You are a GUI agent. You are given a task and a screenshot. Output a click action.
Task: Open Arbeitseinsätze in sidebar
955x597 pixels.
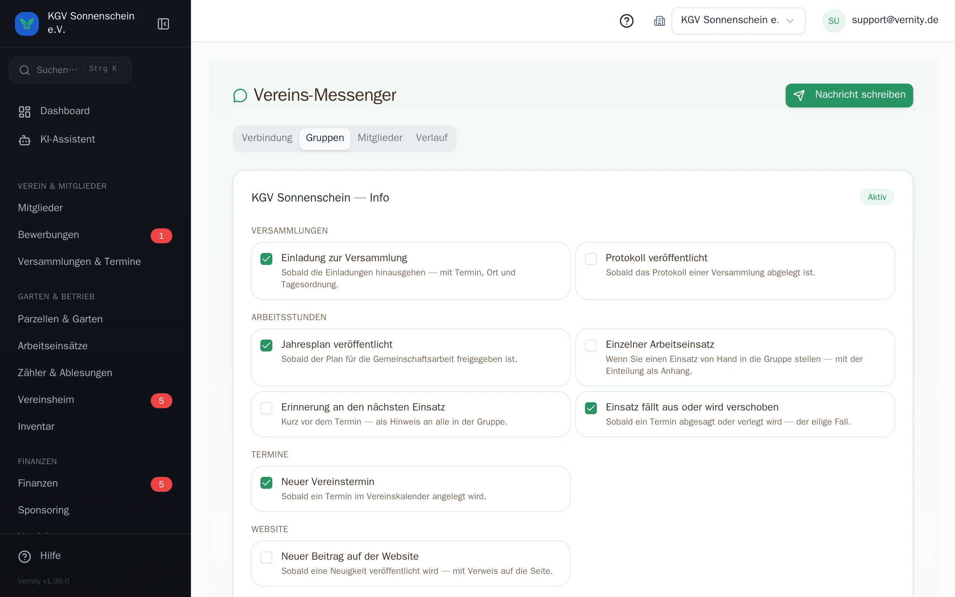click(53, 346)
